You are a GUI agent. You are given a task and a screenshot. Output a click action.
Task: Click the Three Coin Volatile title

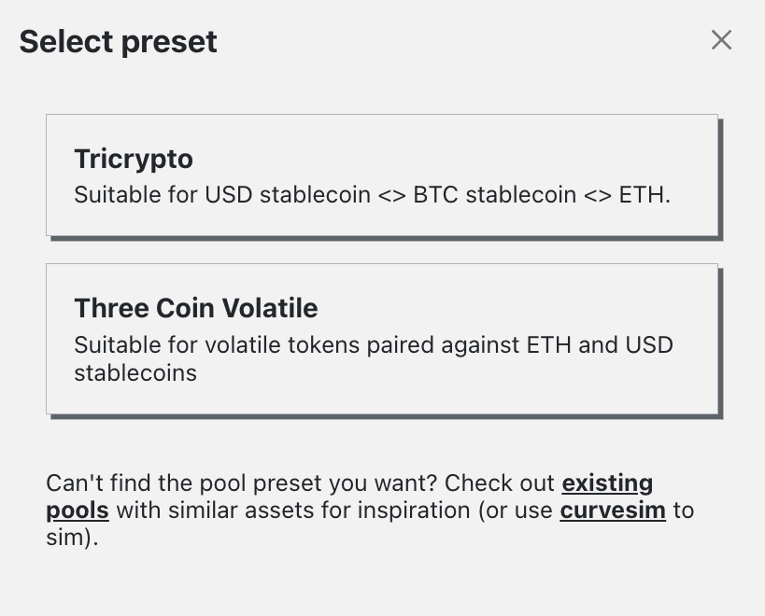(x=196, y=308)
